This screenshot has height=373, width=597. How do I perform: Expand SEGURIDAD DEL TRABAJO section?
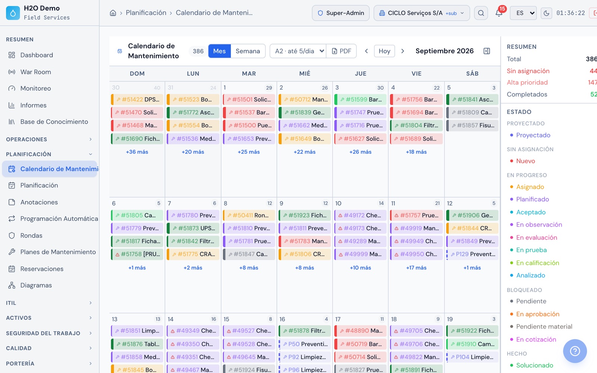[49, 333]
